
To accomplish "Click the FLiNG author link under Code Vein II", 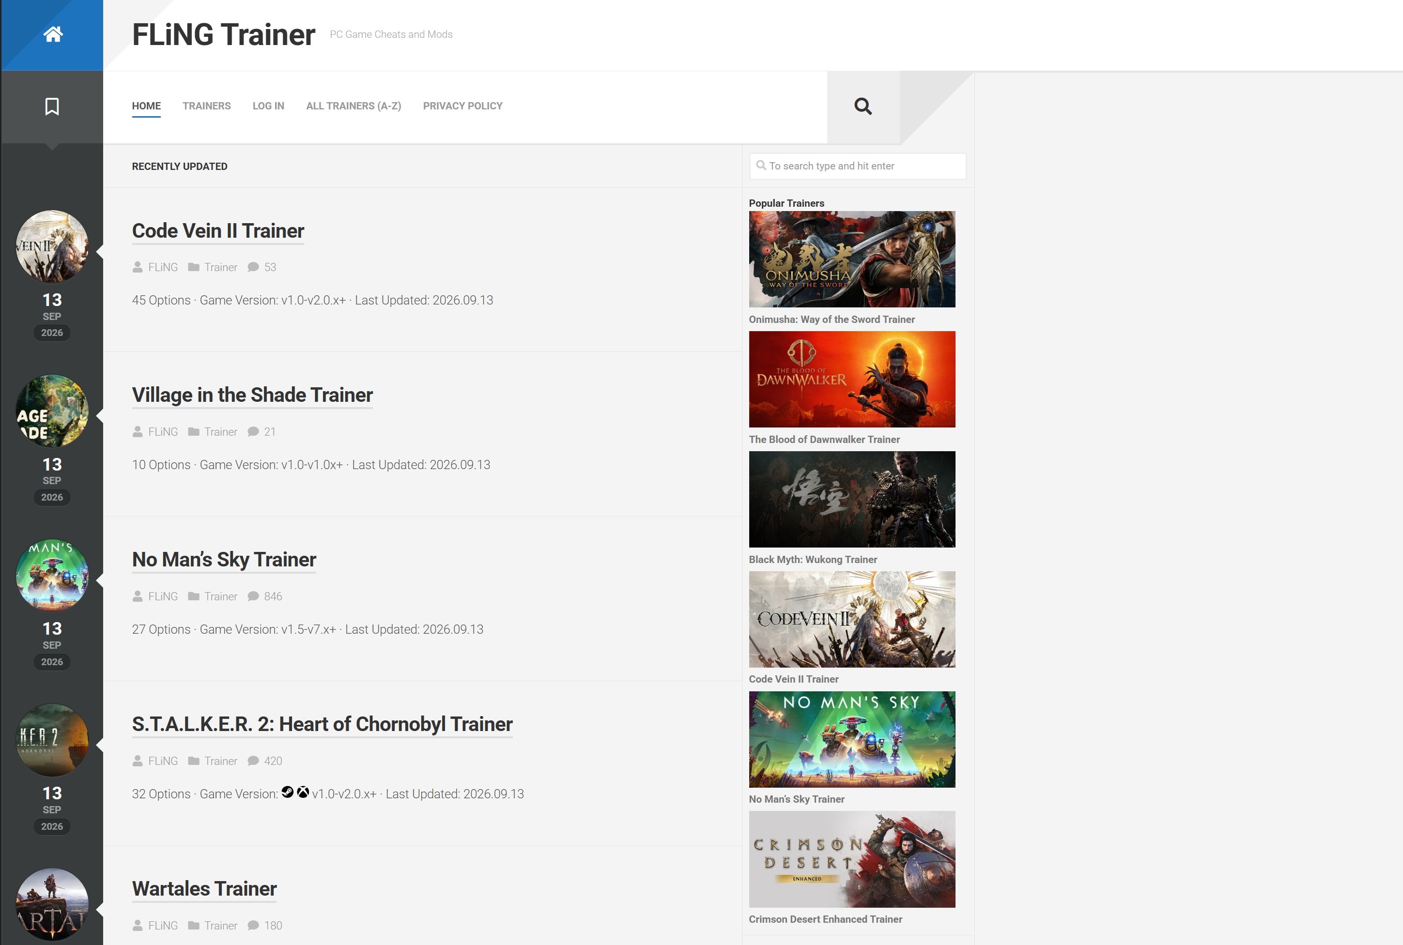I will 163,267.
